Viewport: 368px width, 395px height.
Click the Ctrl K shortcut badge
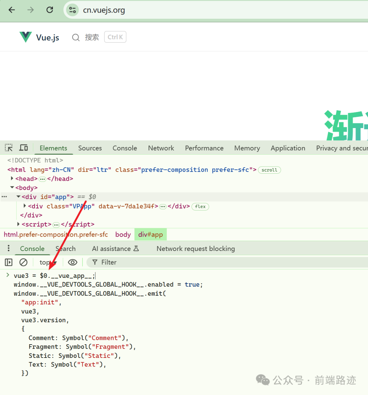pos(115,37)
